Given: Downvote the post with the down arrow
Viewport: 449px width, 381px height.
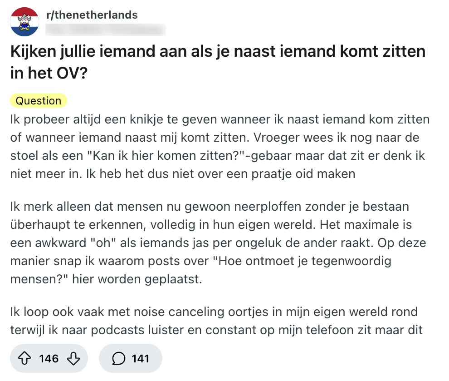Looking at the screenshot, I should 73,359.
